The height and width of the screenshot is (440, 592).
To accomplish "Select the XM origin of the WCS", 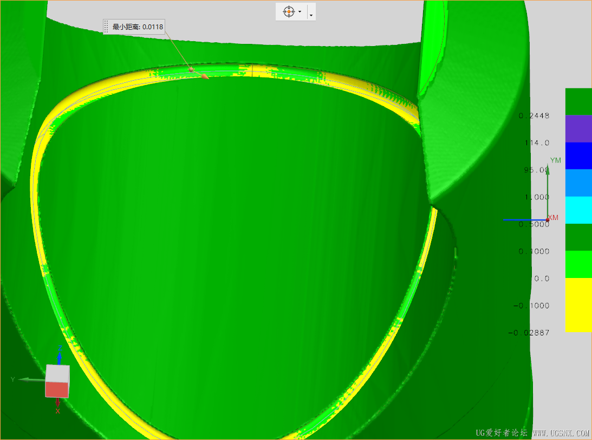I will click(x=548, y=219).
